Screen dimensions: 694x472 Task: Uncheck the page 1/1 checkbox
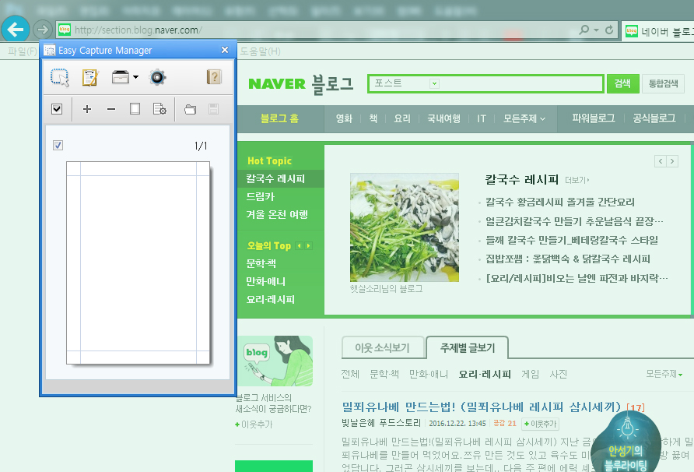[x=57, y=145]
